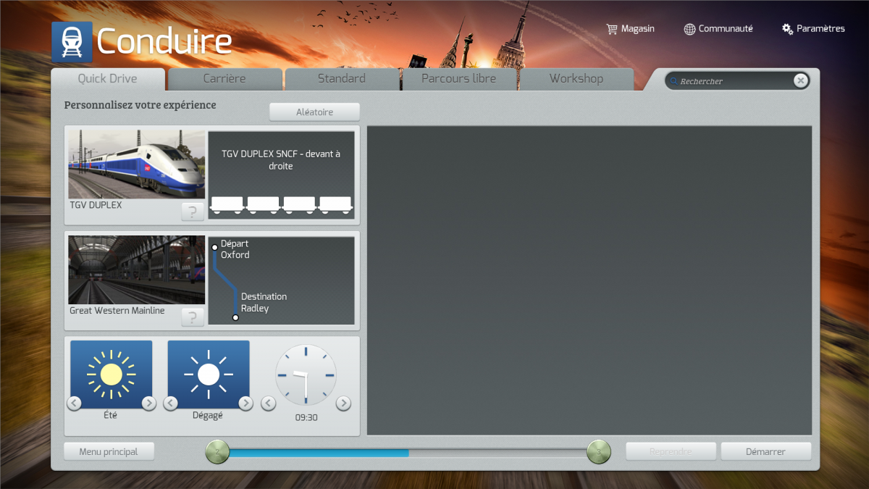Open Paramètres gear settings
Viewport: 869px width, 489px height.
tap(787, 29)
